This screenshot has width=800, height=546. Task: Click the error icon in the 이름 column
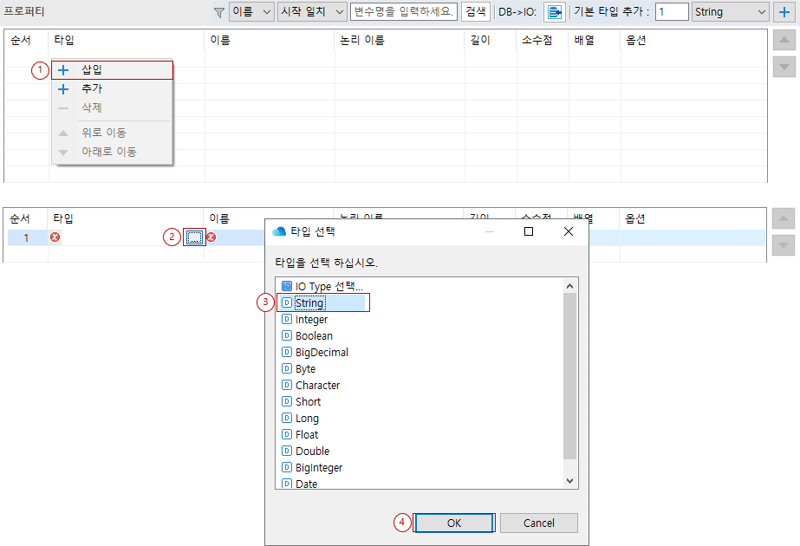[211, 237]
